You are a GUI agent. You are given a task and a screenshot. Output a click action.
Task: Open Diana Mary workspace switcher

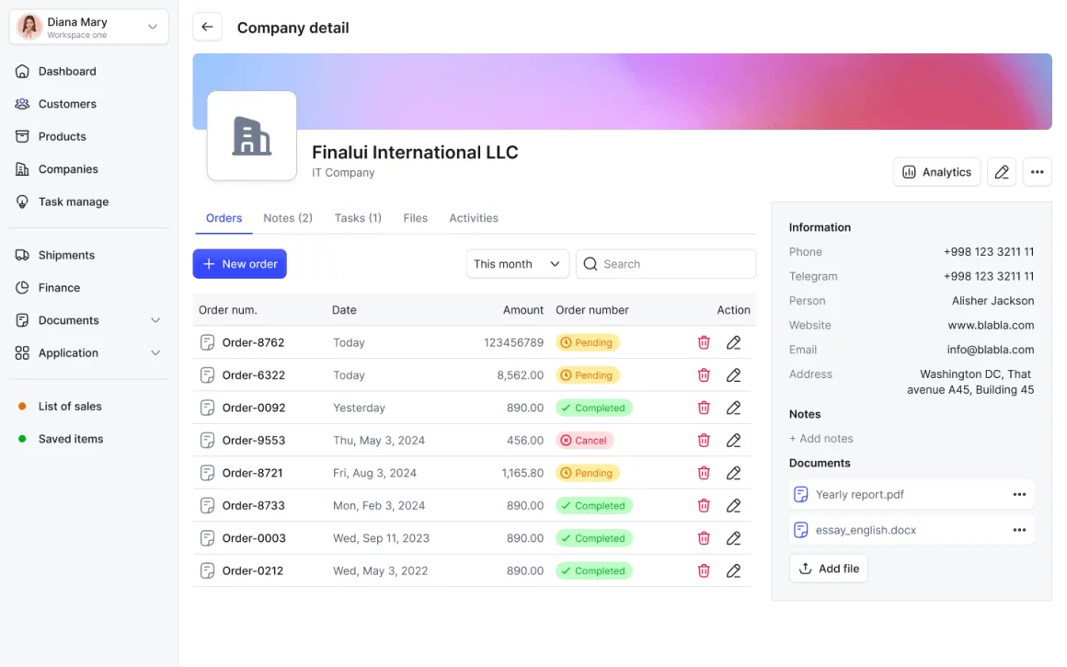pos(89,28)
